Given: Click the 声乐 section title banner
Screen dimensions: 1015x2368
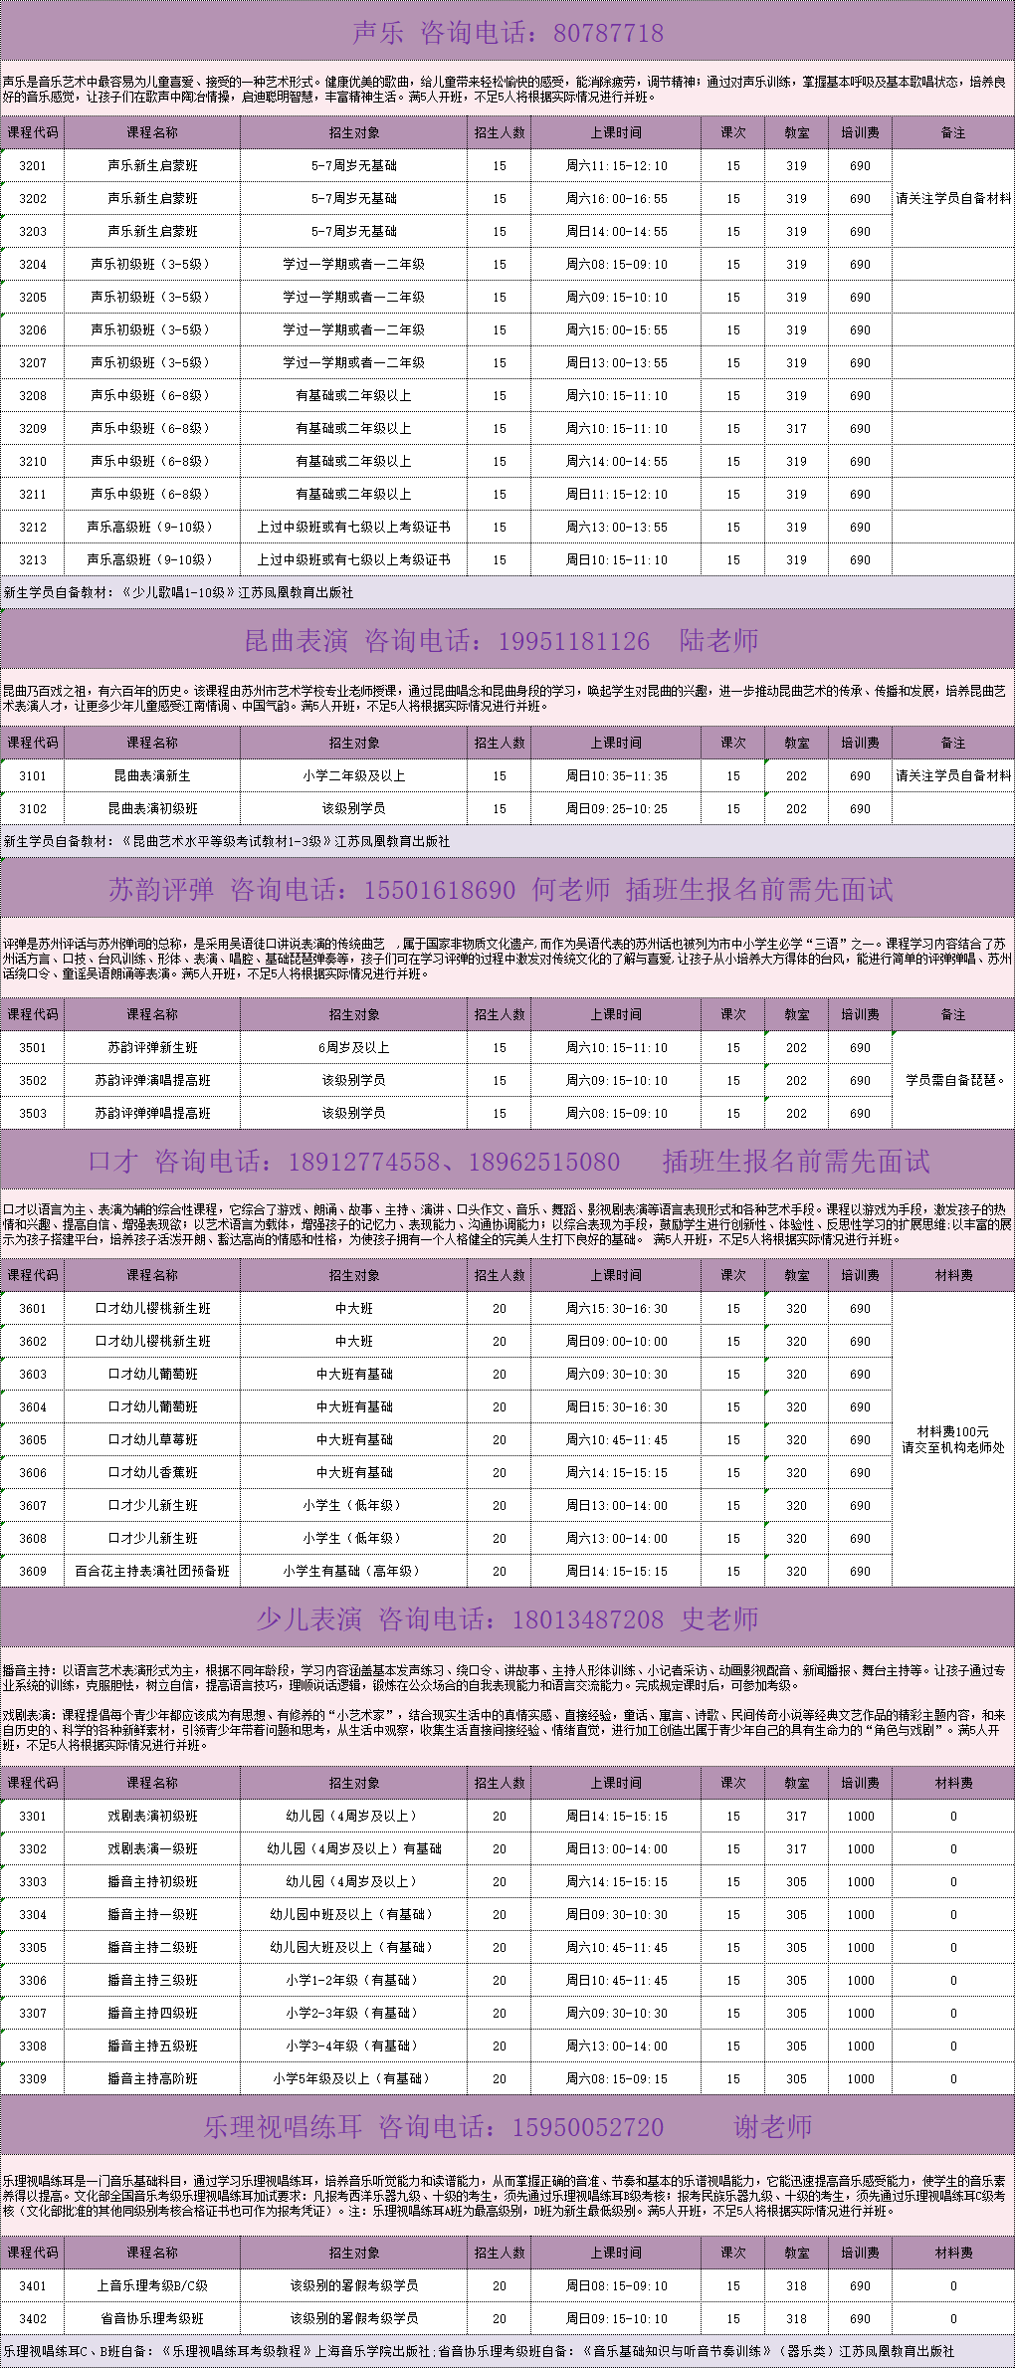Looking at the screenshot, I should (x=507, y=33).
